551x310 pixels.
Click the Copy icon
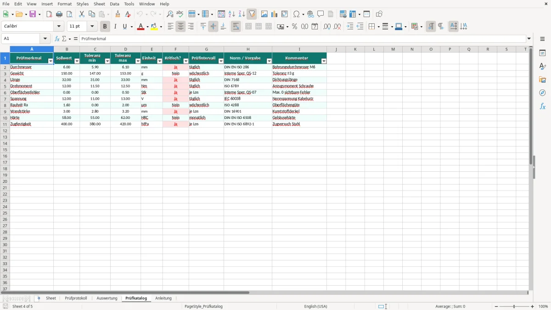[92, 14]
